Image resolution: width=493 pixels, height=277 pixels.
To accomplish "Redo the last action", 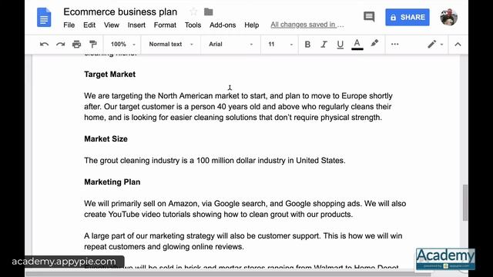I will [60, 45].
